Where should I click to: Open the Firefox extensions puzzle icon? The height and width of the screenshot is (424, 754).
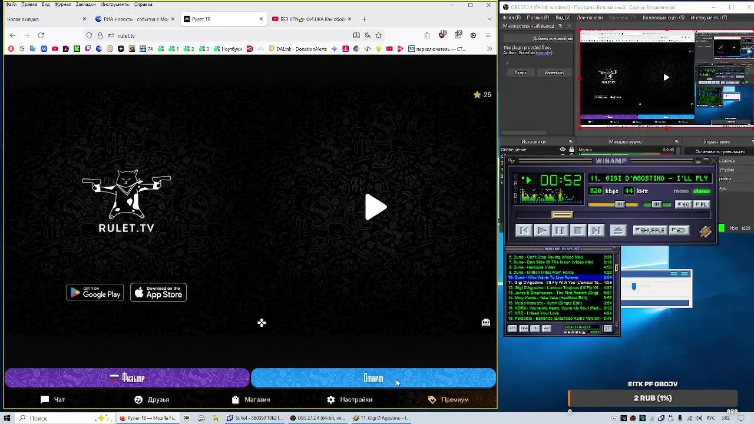pos(427,35)
